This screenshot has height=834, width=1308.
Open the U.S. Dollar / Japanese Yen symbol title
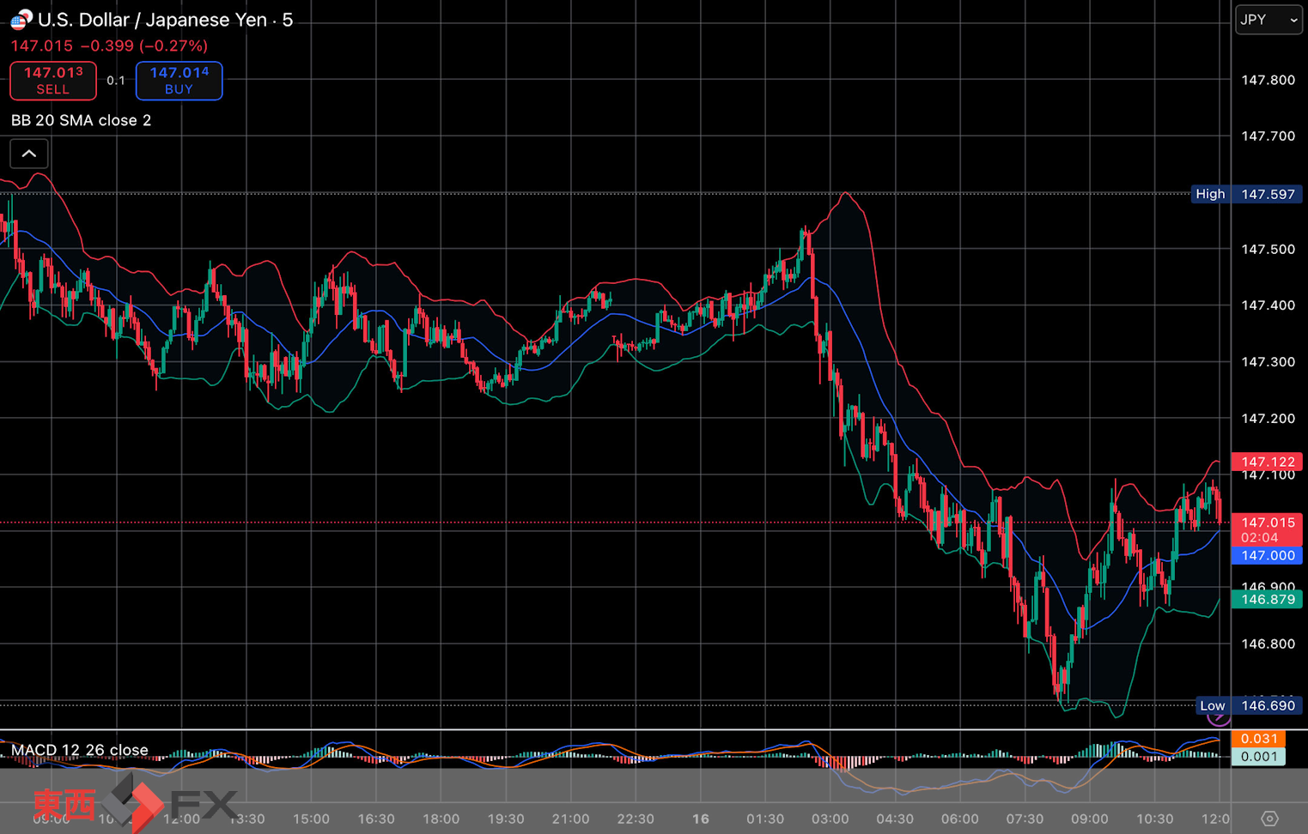[x=165, y=20]
